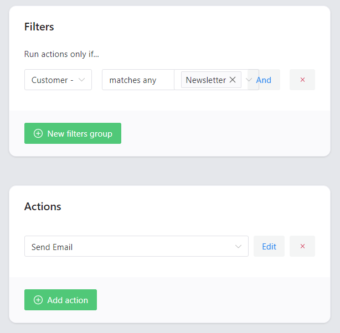Click the Add action button
Screen dimensions: 340x333
[x=60, y=300]
